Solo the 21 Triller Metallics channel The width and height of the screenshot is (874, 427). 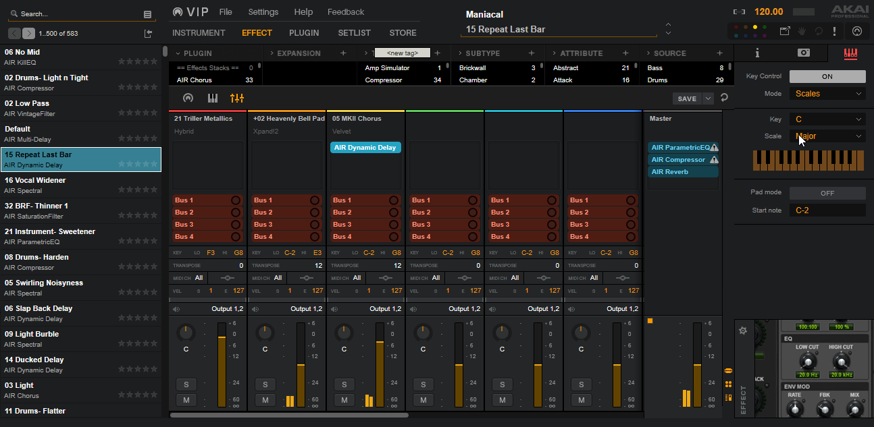point(186,385)
